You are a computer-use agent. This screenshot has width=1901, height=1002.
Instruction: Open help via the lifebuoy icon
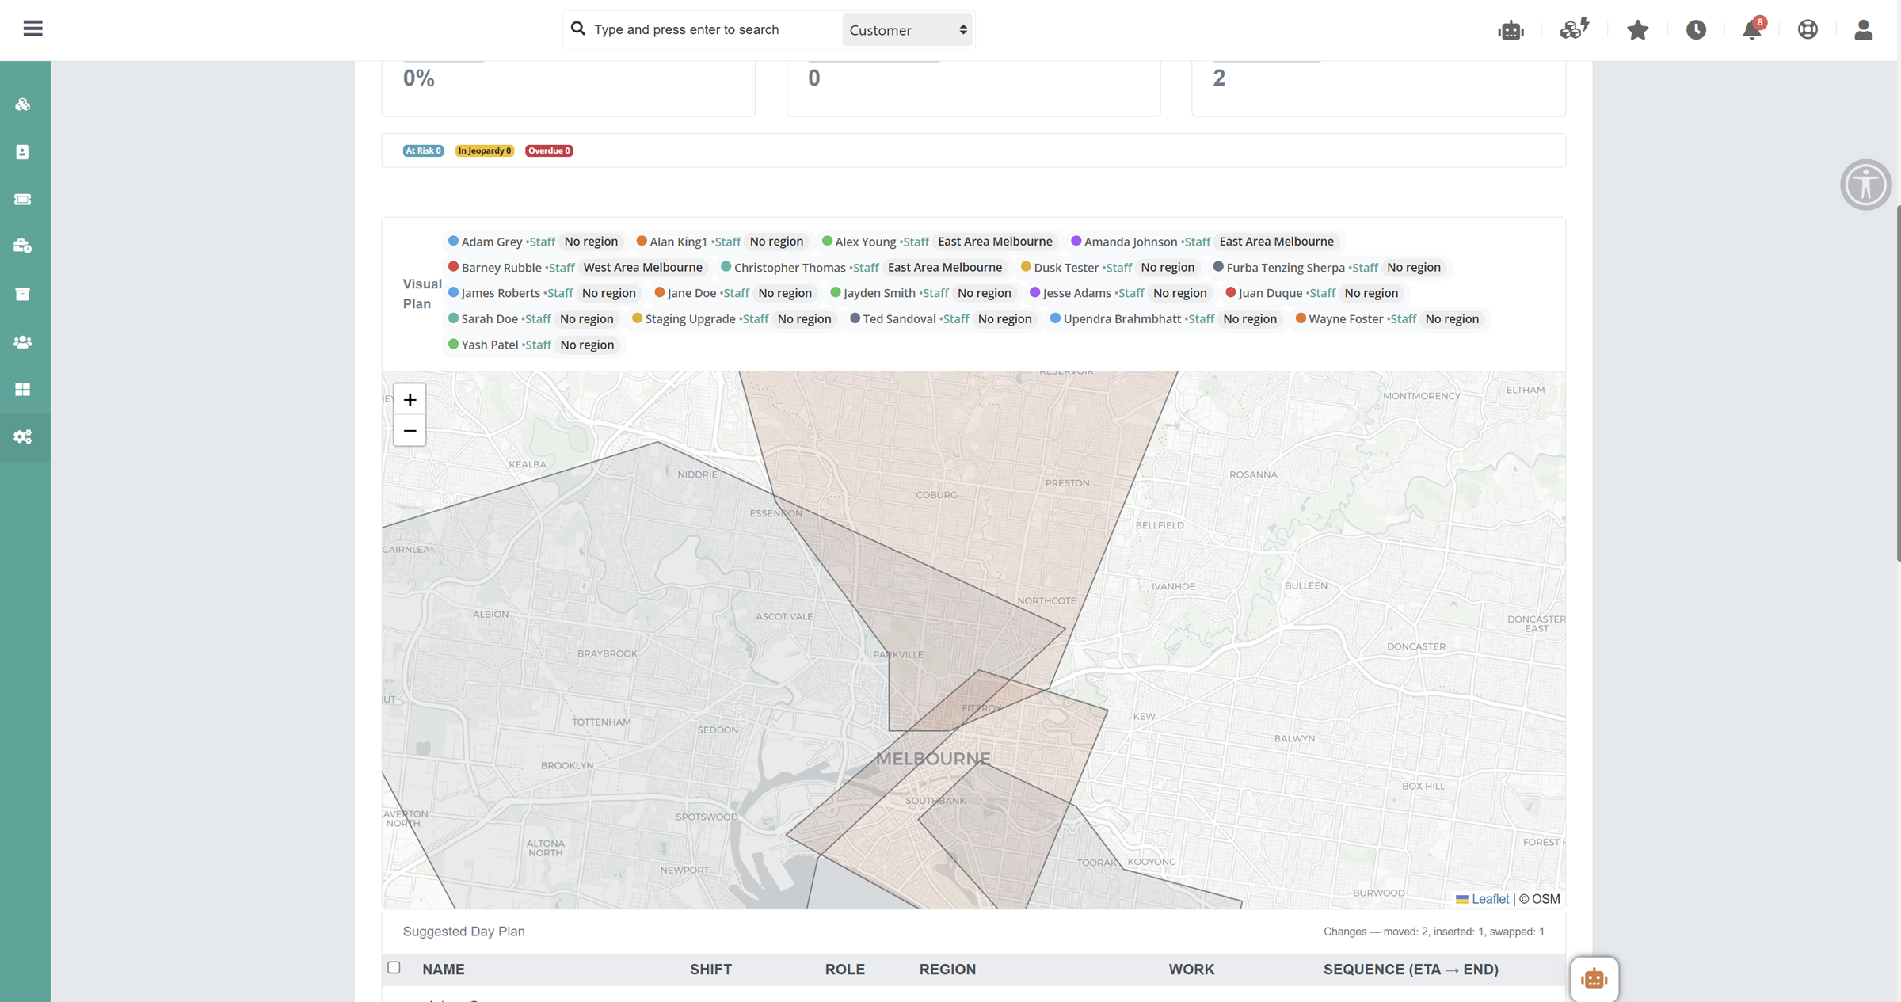pyautogui.click(x=1808, y=29)
